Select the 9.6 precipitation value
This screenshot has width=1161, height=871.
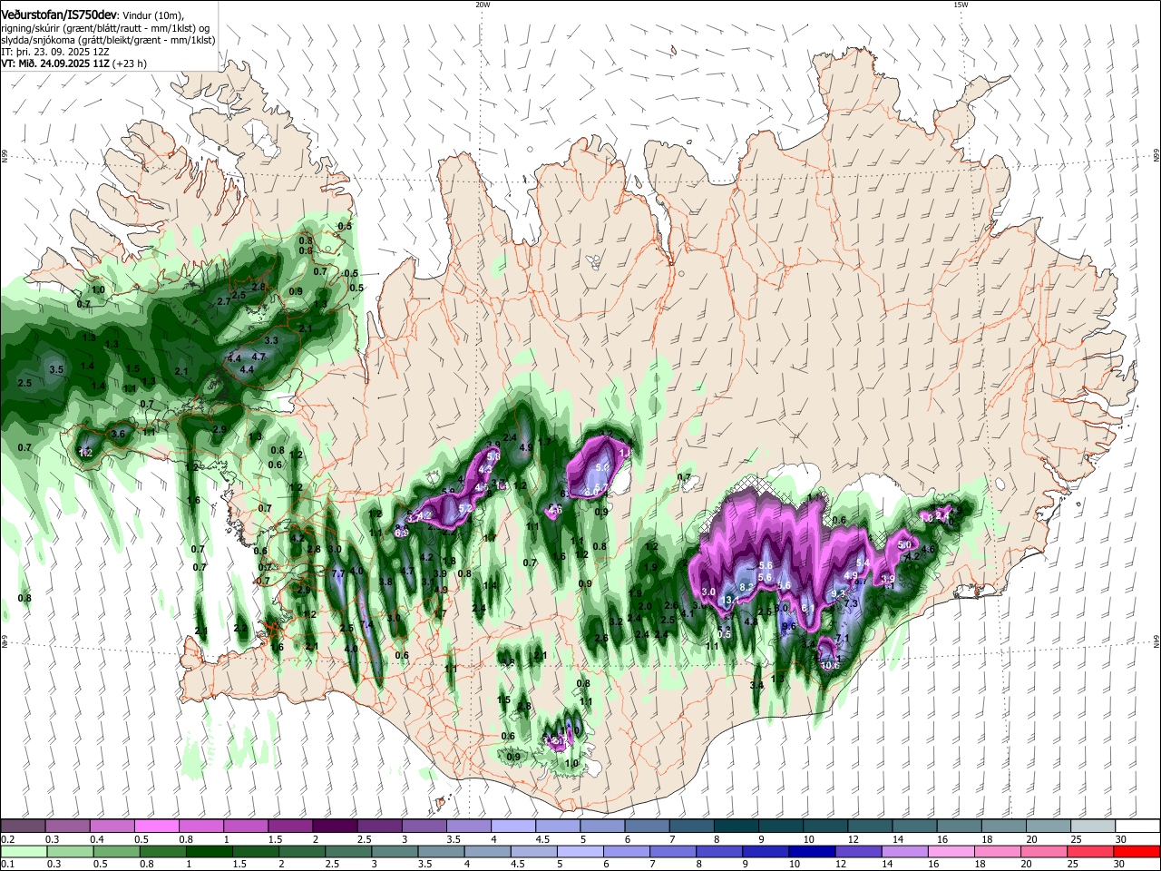point(788,626)
